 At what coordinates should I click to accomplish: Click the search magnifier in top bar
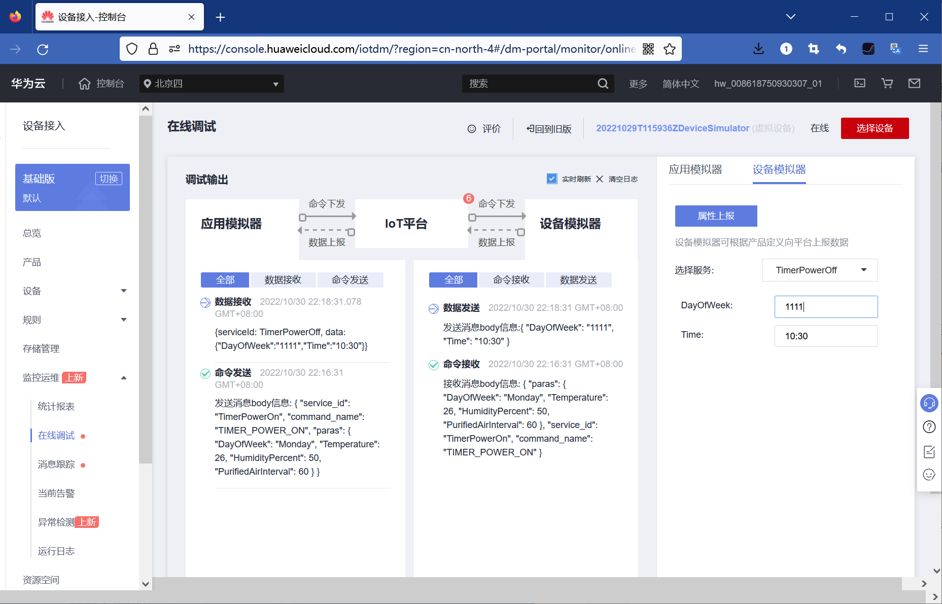(603, 83)
